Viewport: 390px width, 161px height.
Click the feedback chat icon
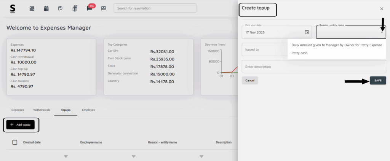[x=103, y=8]
